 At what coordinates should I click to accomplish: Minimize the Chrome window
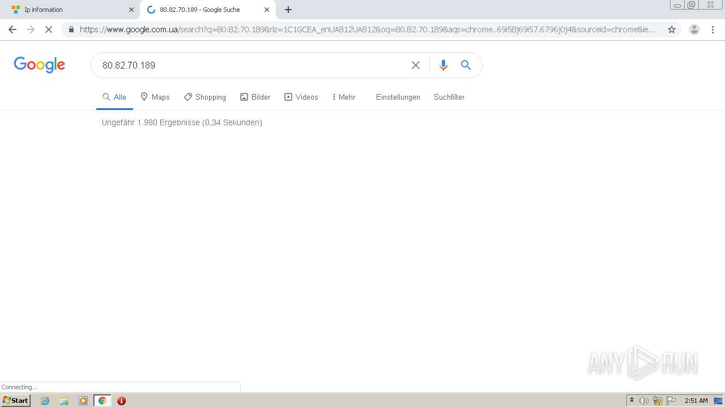pos(677,5)
